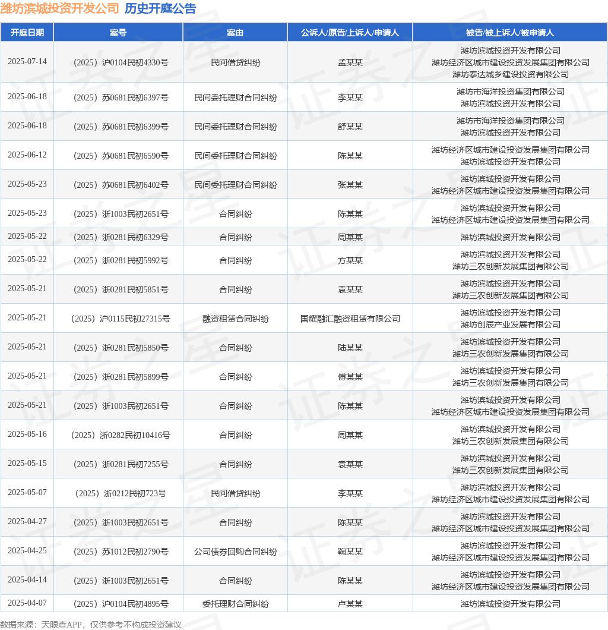Image resolution: width=608 pixels, height=630 pixels.
Task: Select case number (2025)沪0115民初27315号
Action: (121, 319)
